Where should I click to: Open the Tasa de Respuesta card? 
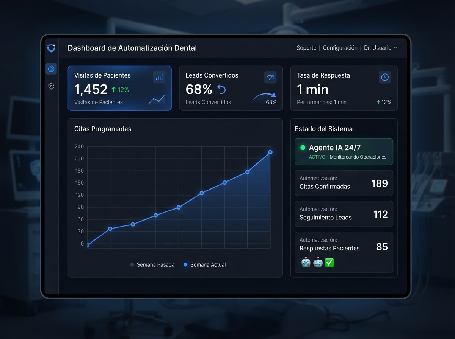[x=344, y=88]
